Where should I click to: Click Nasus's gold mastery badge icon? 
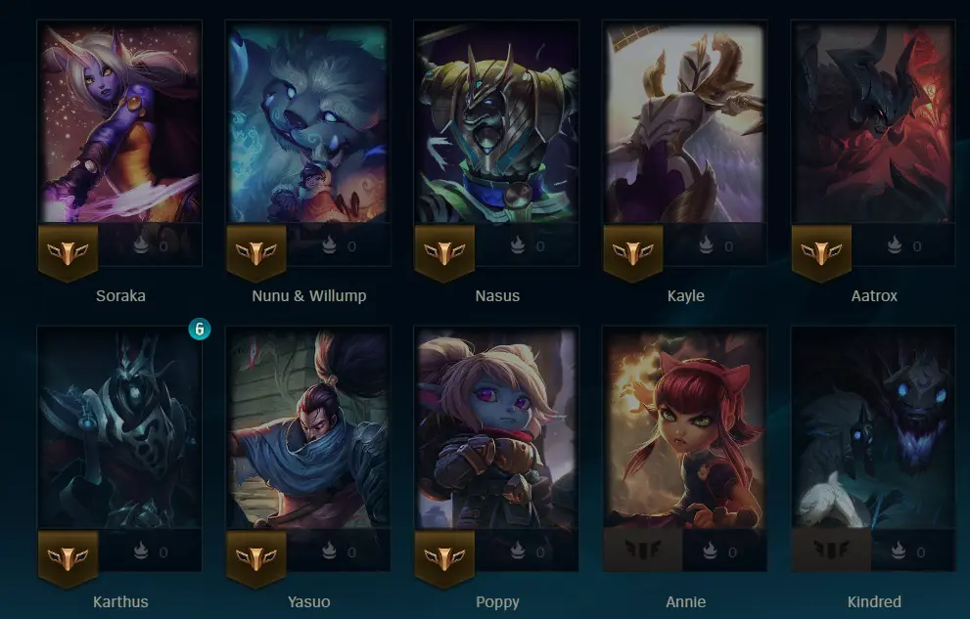(444, 252)
